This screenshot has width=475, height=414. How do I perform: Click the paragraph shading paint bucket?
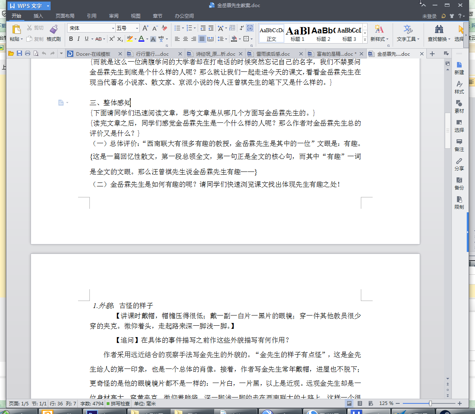pyautogui.click(x=234, y=39)
